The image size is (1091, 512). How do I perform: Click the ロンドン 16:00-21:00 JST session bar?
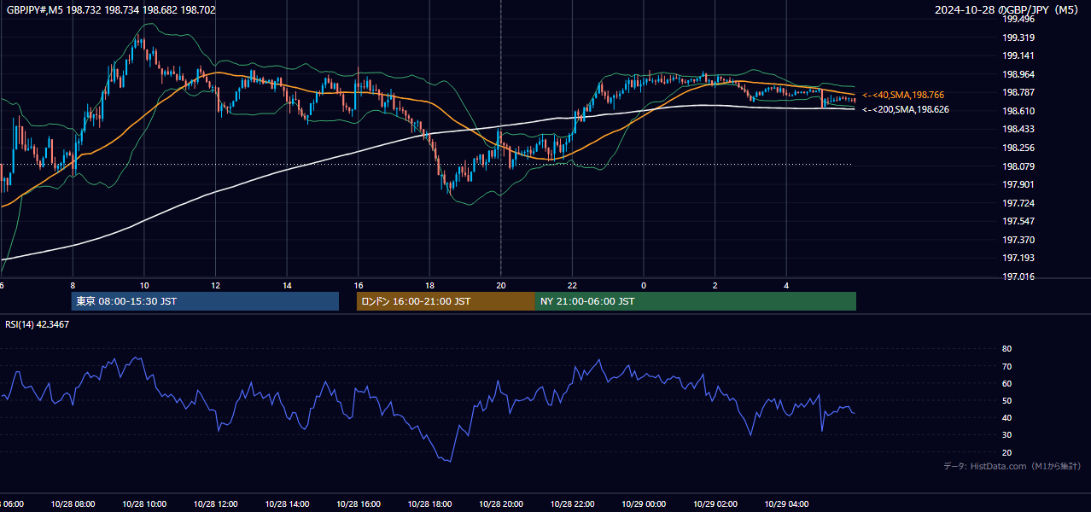tap(446, 301)
